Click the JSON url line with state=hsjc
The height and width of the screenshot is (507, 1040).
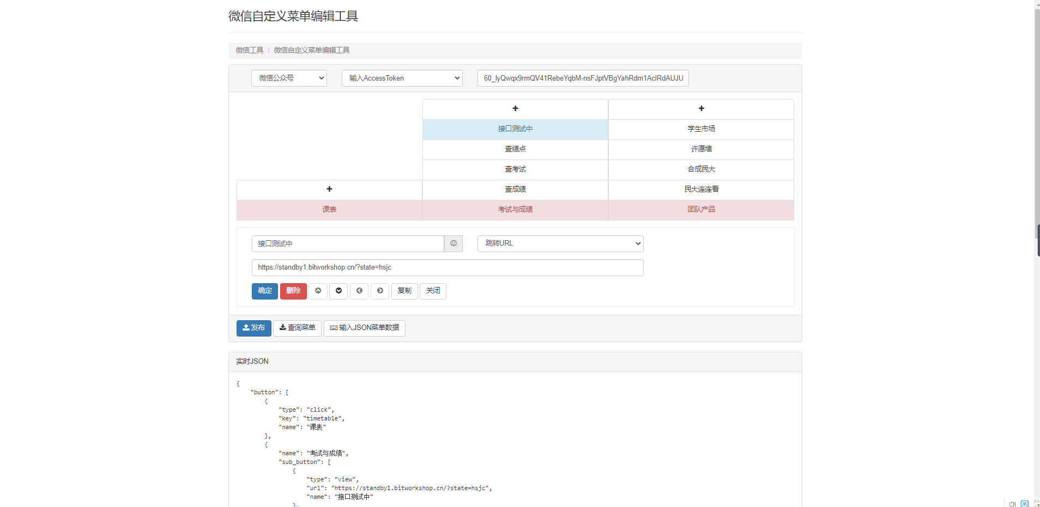(399, 488)
